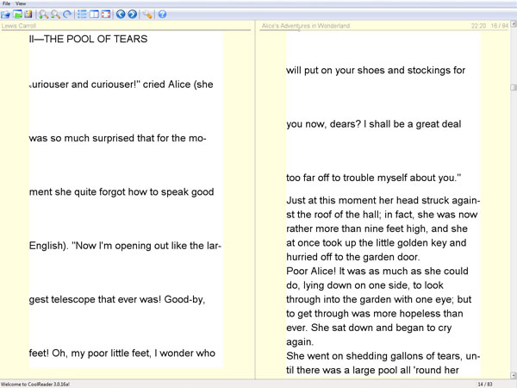Click the save file disk icon
The height and width of the screenshot is (388, 517).
[x=28, y=14]
